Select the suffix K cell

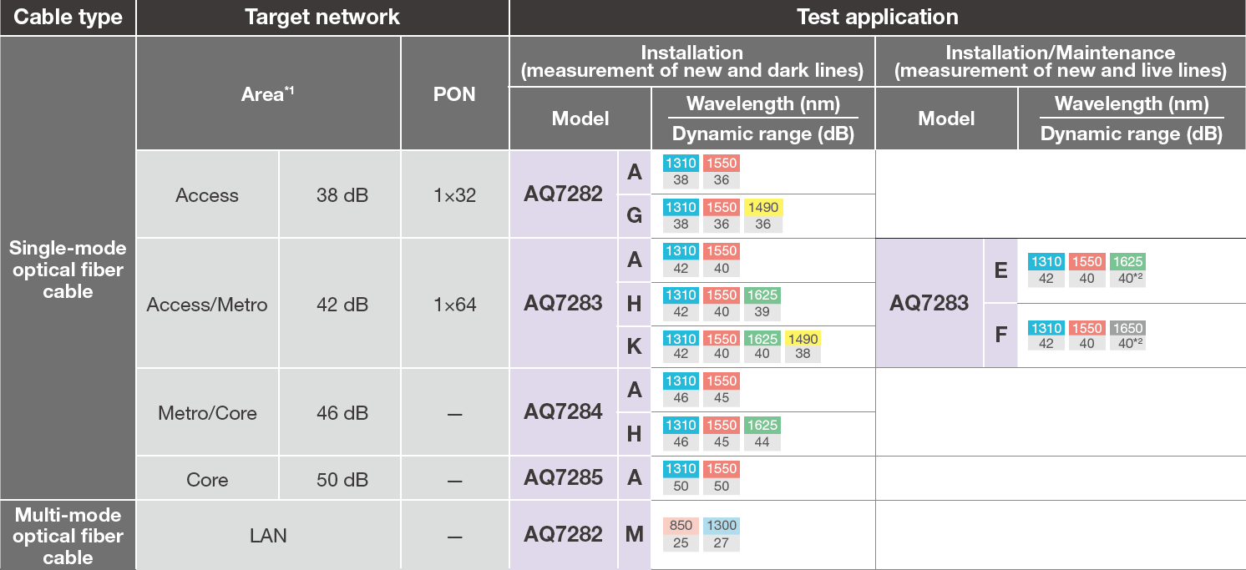[x=634, y=346]
